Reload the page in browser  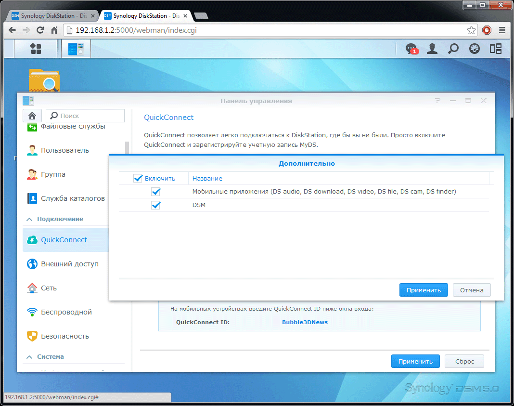point(40,30)
